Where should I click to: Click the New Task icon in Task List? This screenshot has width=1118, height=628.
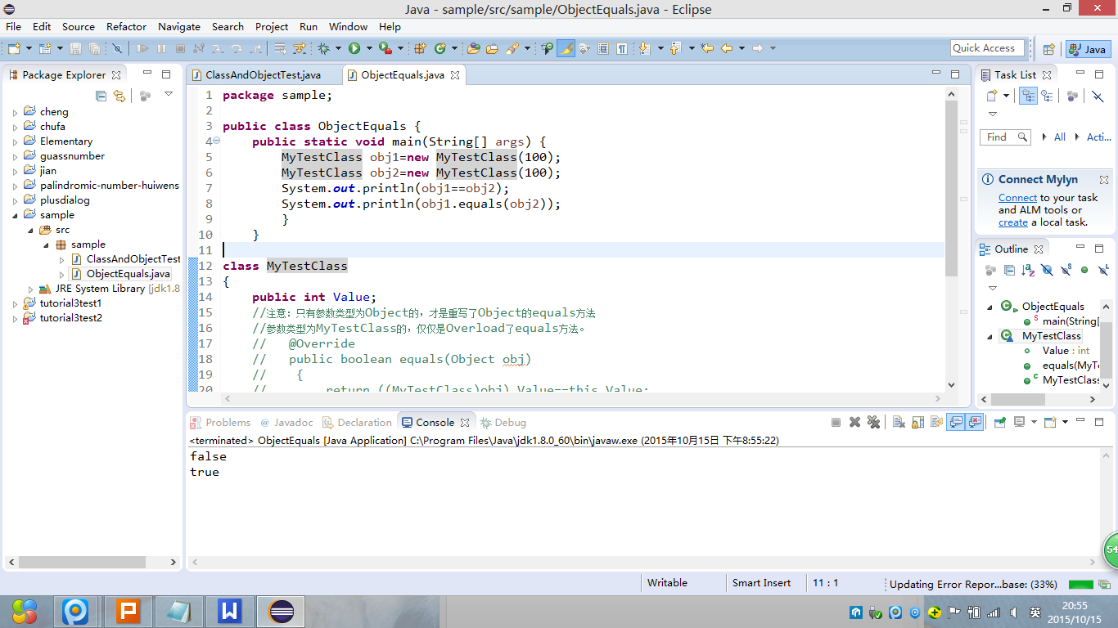point(993,96)
